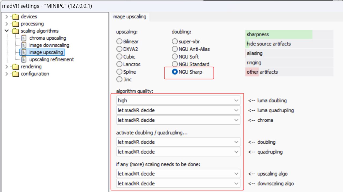
Task: Select the DXVA2 upscaling option
Action: coord(119,49)
